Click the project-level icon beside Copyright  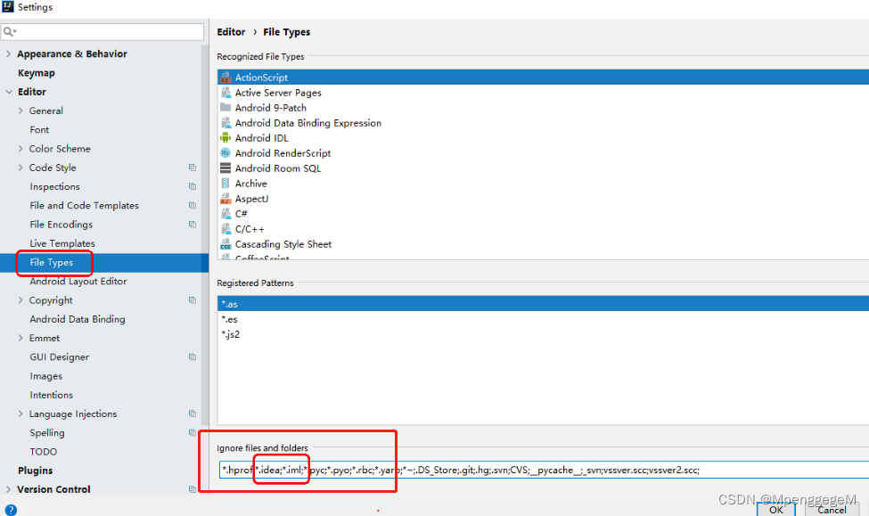click(193, 299)
